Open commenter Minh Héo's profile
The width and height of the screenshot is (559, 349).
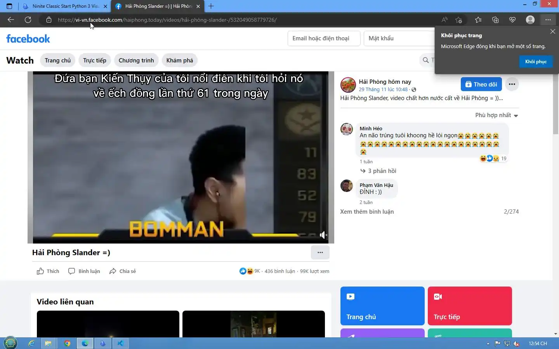371,128
